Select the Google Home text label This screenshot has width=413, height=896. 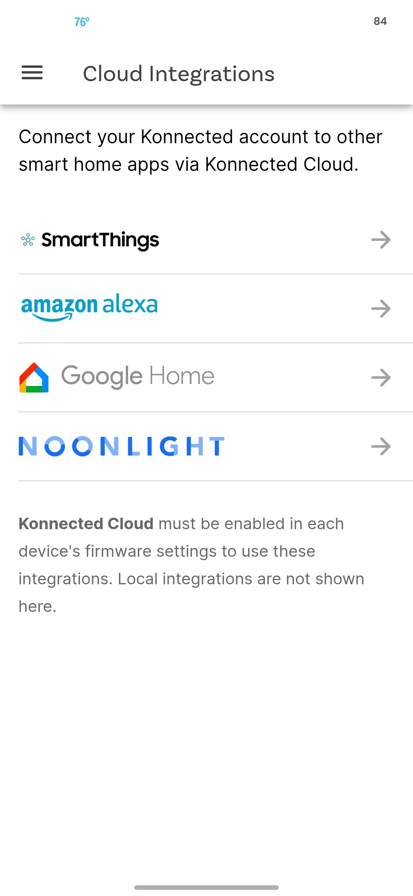click(x=138, y=376)
